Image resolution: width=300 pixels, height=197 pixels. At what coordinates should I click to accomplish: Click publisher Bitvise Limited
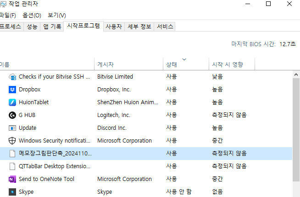point(115,77)
